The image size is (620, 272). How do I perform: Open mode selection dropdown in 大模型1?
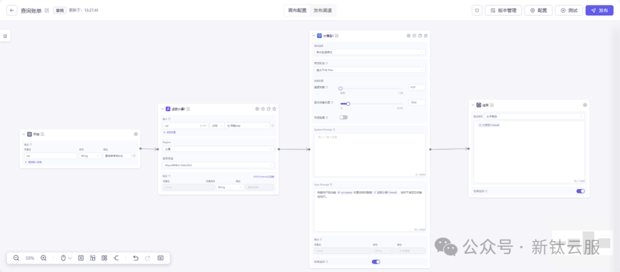(370, 52)
